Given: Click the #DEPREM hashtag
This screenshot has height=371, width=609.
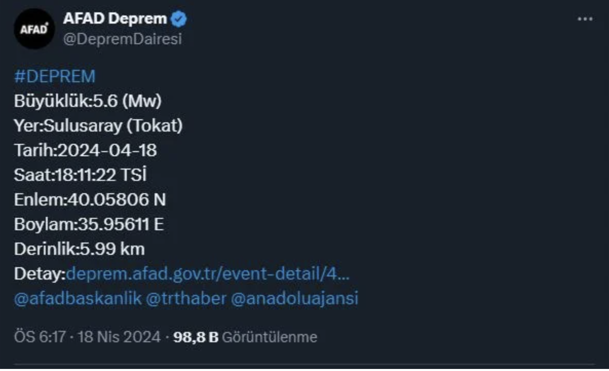Looking at the screenshot, I should [54, 77].
